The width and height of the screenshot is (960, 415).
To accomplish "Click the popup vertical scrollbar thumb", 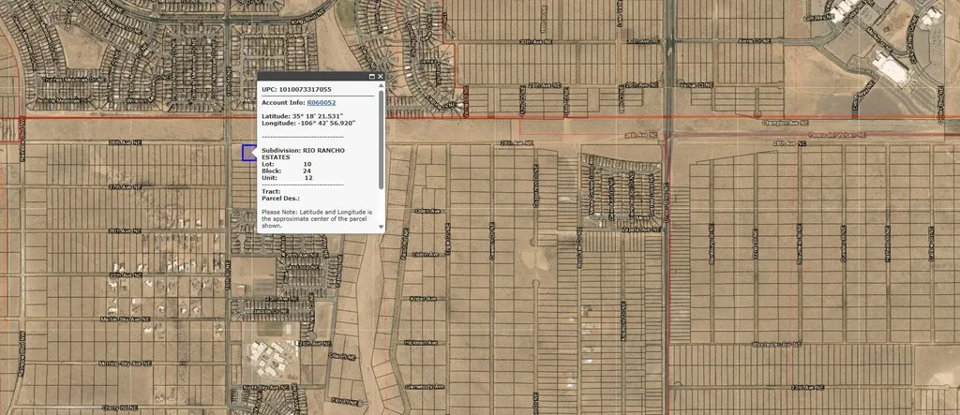I will pos(381,141).
